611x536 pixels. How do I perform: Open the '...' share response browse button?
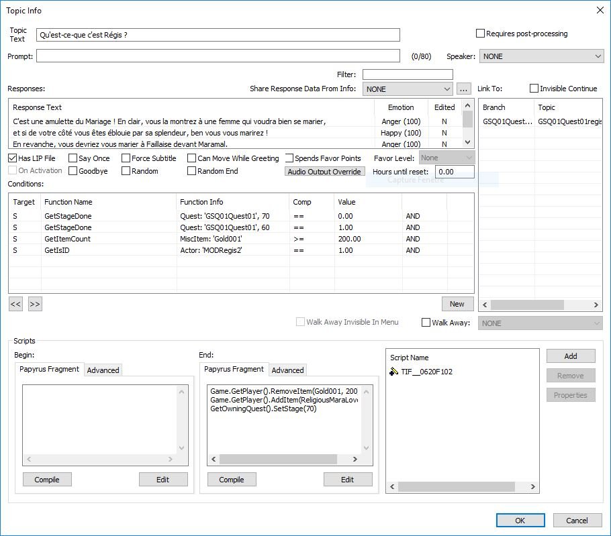[x=463, y=89]
